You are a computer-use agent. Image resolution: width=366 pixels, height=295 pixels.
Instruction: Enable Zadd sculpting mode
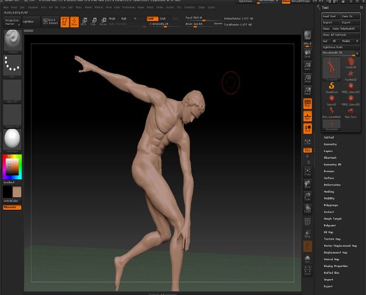(x=152, y=18)
